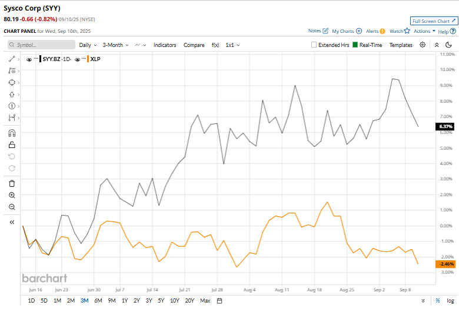Expand more options double chevron at bottom
The image size is (459, 309).
coord(423,301)
